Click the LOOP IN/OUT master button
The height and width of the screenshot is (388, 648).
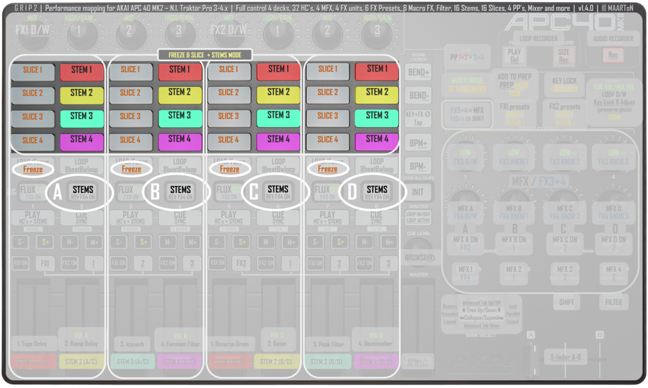[418, 217]
